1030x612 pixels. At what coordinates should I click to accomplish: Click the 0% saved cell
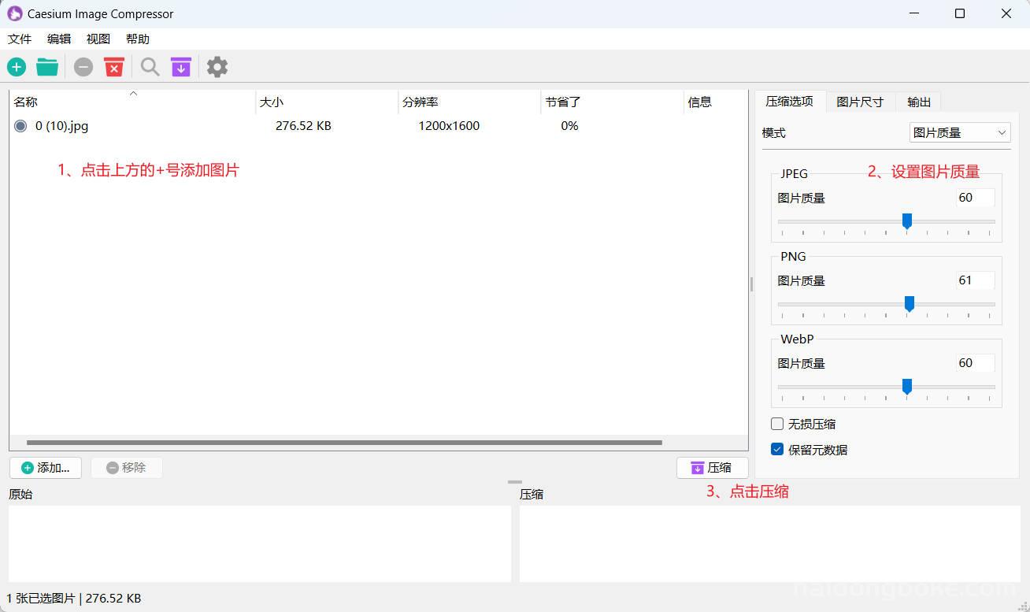pos(569,126)
